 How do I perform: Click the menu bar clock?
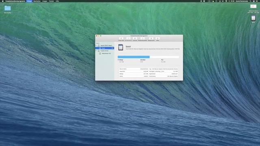point(232,1)
